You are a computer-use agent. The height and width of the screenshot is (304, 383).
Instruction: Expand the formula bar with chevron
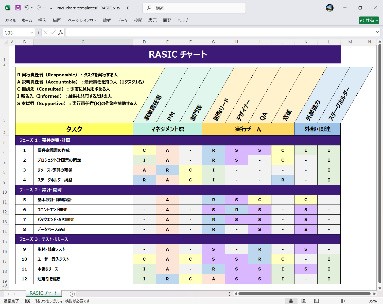(377, 32)
